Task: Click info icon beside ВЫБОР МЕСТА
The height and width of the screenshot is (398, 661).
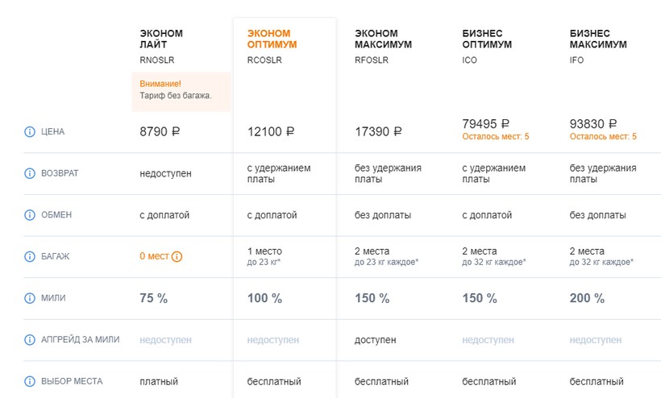Action: click(30, 381)
